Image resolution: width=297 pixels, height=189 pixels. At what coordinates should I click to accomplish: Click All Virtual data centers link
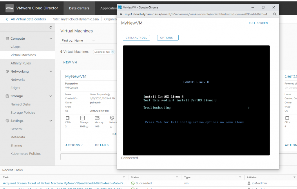[x=28, y=19]
